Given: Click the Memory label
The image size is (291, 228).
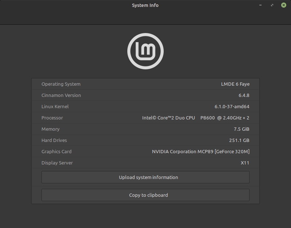Looking at the screenshot, I should (x=51, y=129).
